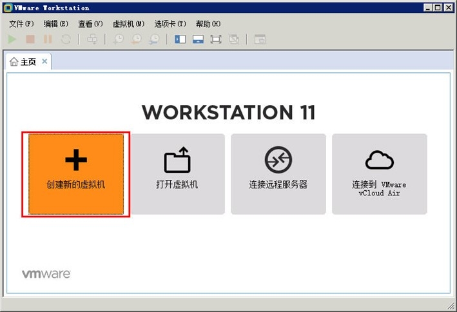
Task: Open the 查看(V) menu
Action: coord(91,24)
